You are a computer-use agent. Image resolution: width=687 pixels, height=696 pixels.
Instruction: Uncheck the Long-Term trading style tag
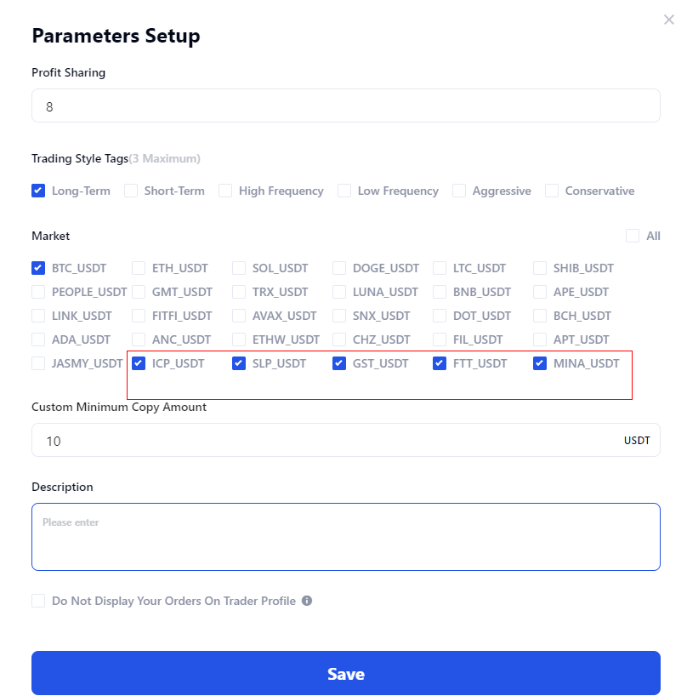pos(38,191)
